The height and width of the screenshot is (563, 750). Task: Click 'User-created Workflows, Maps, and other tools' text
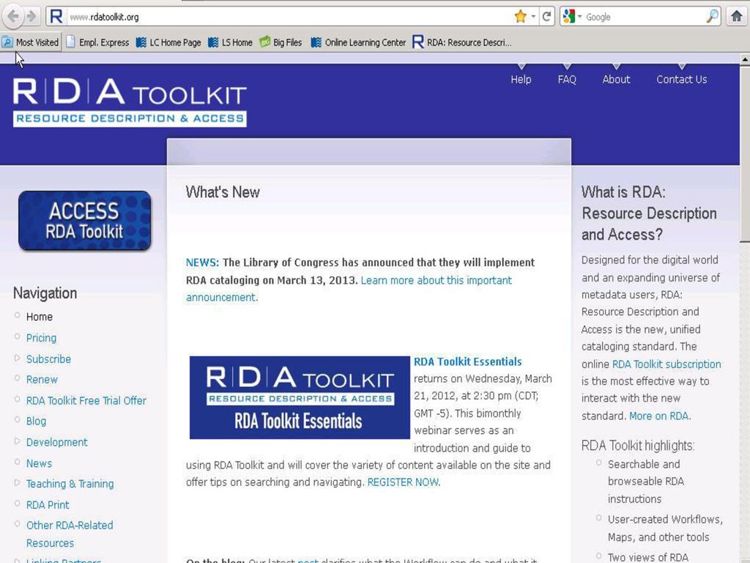point(665,528)
